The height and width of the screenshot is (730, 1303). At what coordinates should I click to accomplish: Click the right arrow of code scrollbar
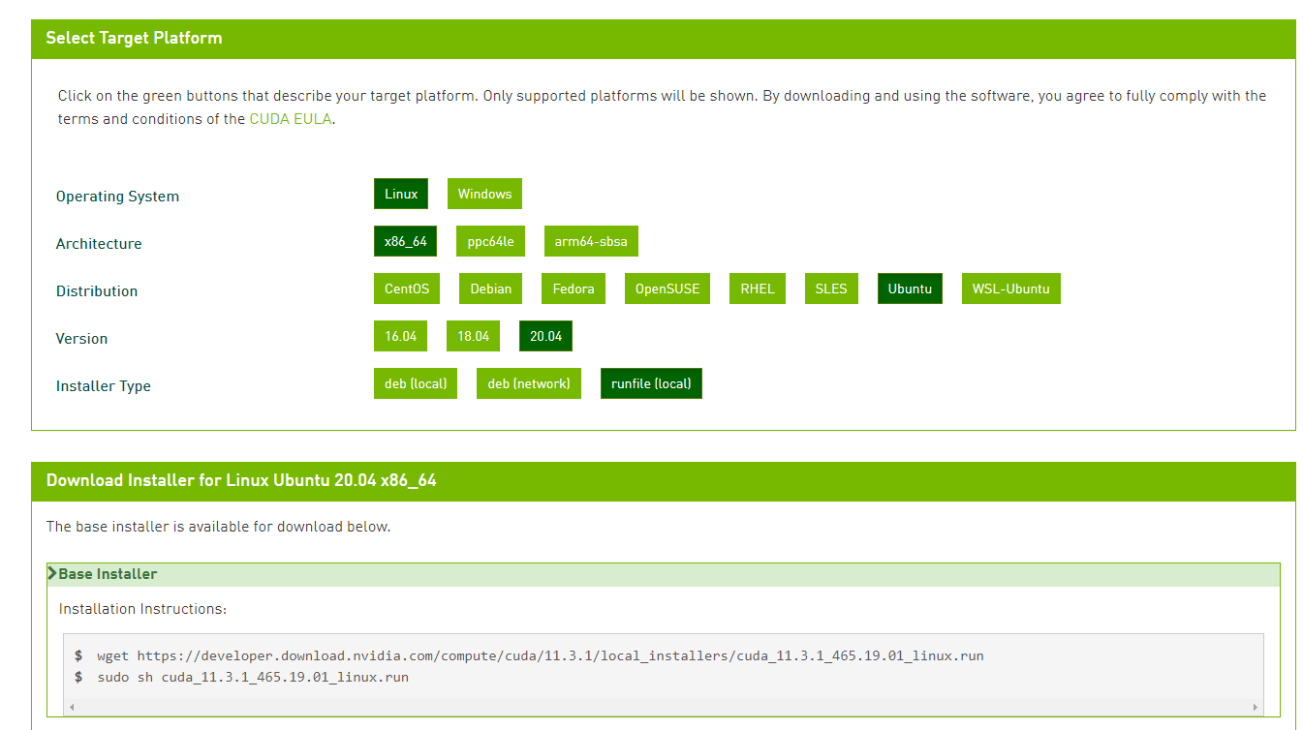click(1256, 707)
